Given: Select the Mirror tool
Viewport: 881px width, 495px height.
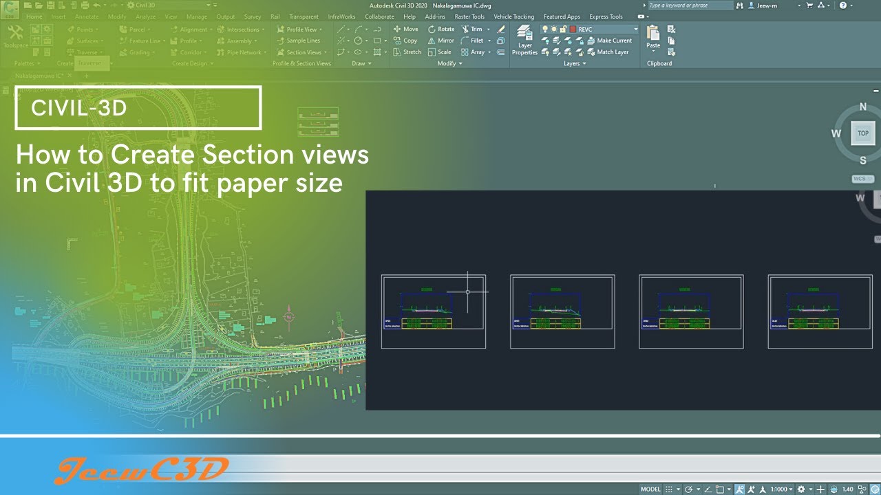Looking at the screenshot, I should [441, 41].
